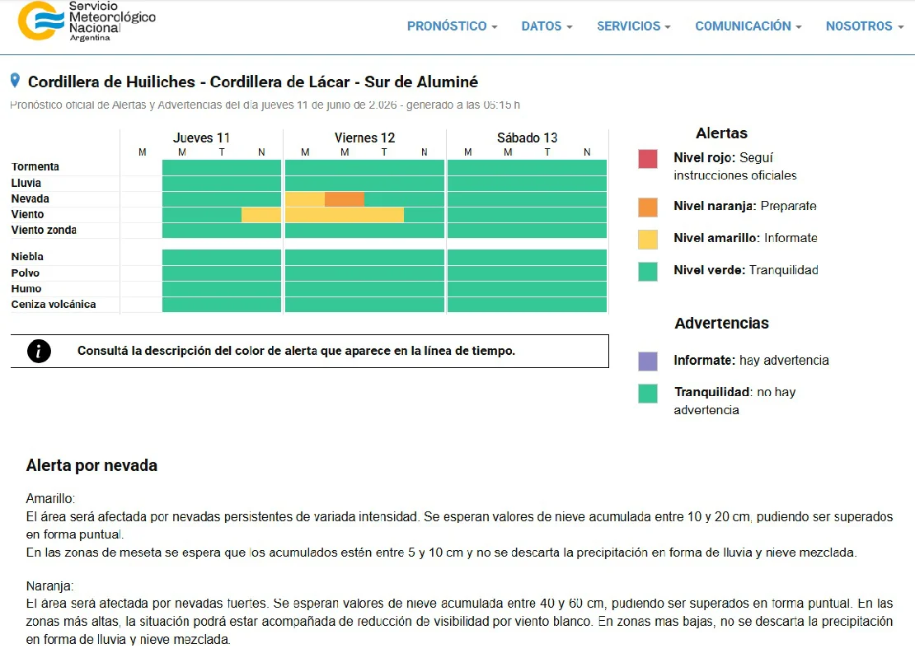
Task: Click the orange Nivel naranja legend swatch
Action: 648,207
